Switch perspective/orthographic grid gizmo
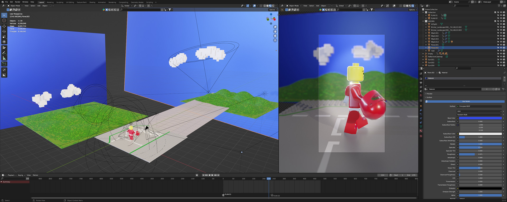 pos(275,40)
